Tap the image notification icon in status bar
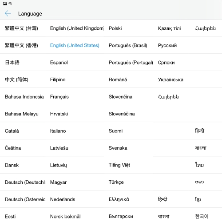 [x=5, y=4]
